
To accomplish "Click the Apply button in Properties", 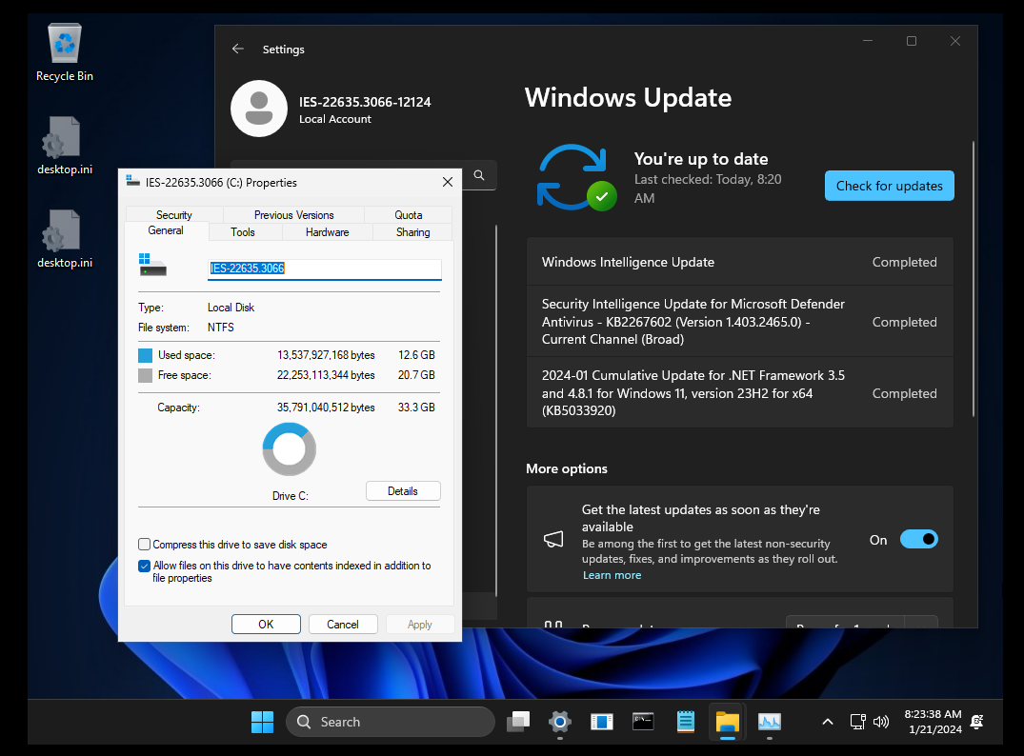I will [x=420, y=624].
